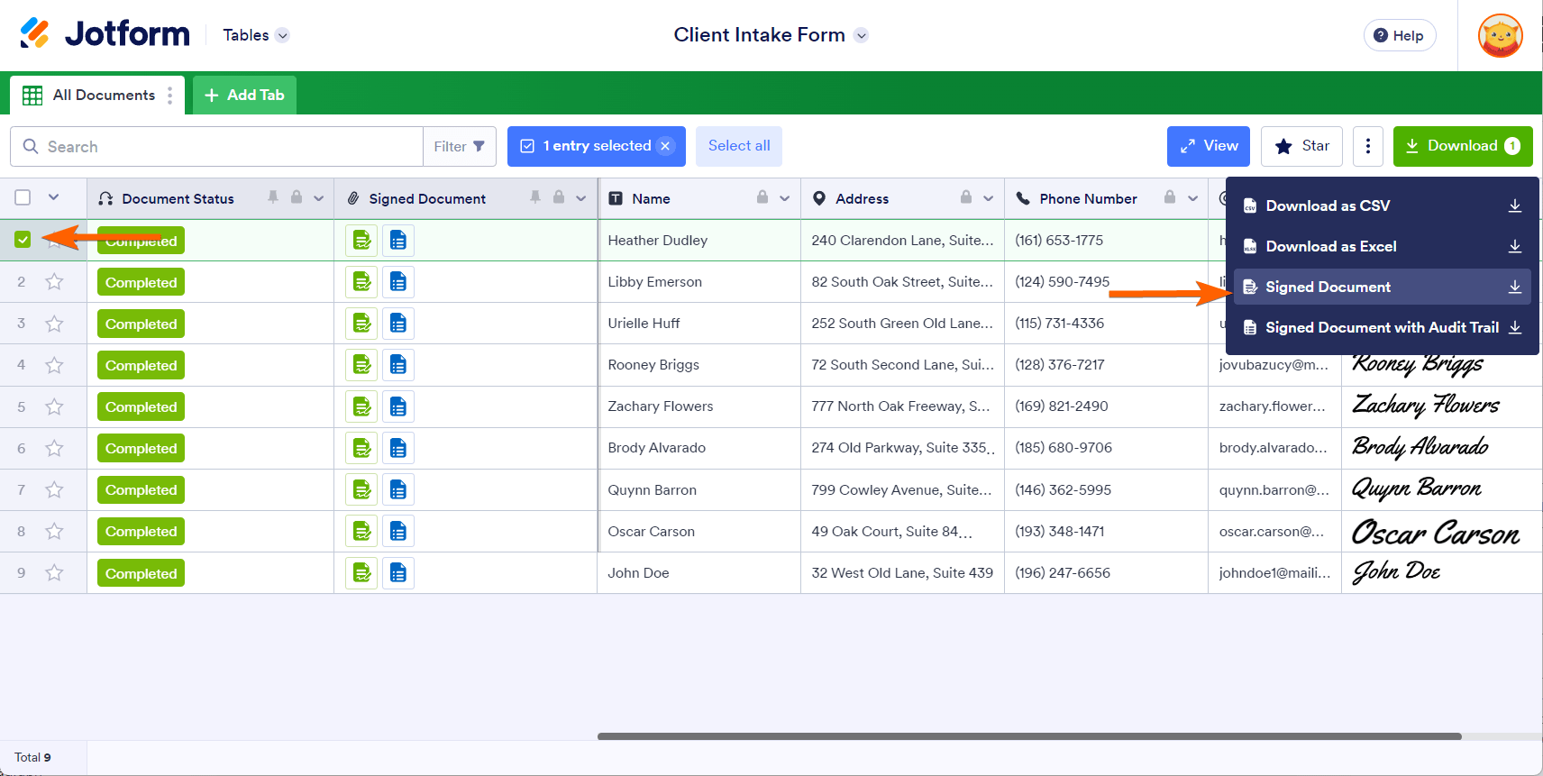Open Oscar Carson's blue document icon

(x=398, y=531)
